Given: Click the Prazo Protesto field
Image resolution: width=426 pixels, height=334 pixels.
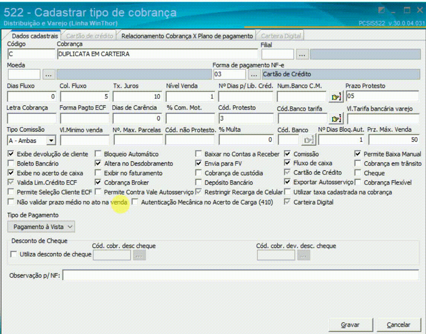Looking at the screenshot, I should click(x=382, y=96).
